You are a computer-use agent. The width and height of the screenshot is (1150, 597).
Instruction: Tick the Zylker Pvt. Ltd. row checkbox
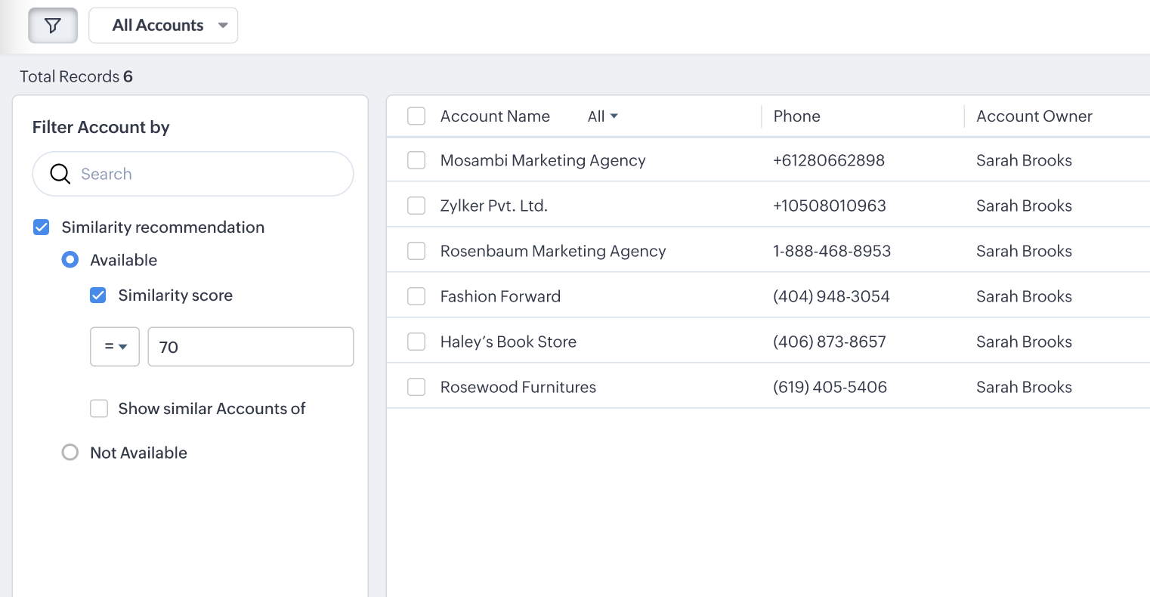pyautogui.click(x=416, y=206)
